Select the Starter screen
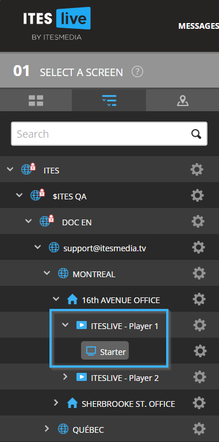The width and height of the screenshot is (219, 442). point(105,350)
